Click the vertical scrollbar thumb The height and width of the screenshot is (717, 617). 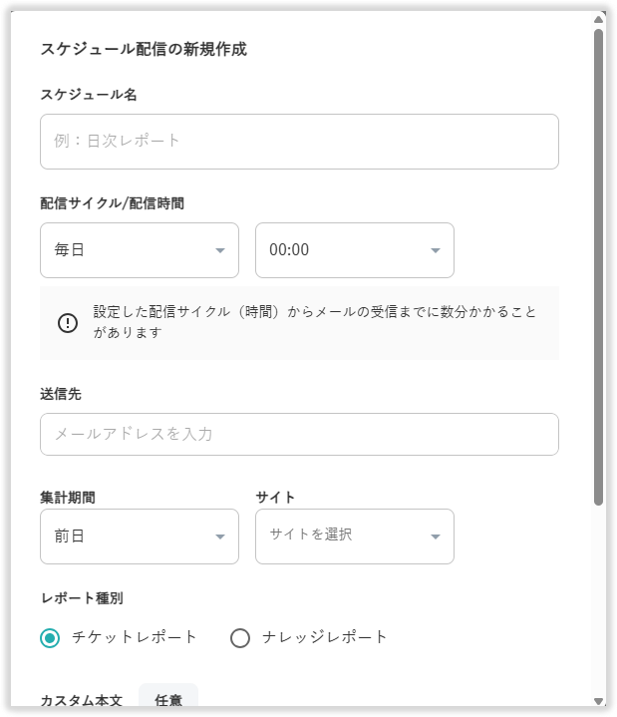(598, 265)
